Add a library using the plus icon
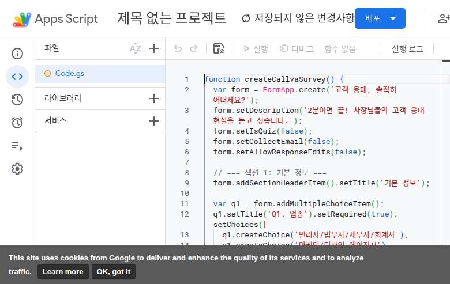Viewport: 450px width, 284px height. (x=153, y=99)
